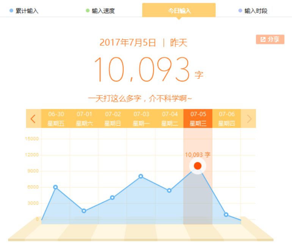Image resolution: width=292 pixels, height=244 pixels.
Task: Click the 6000 axis label
Action: [33, 187]
